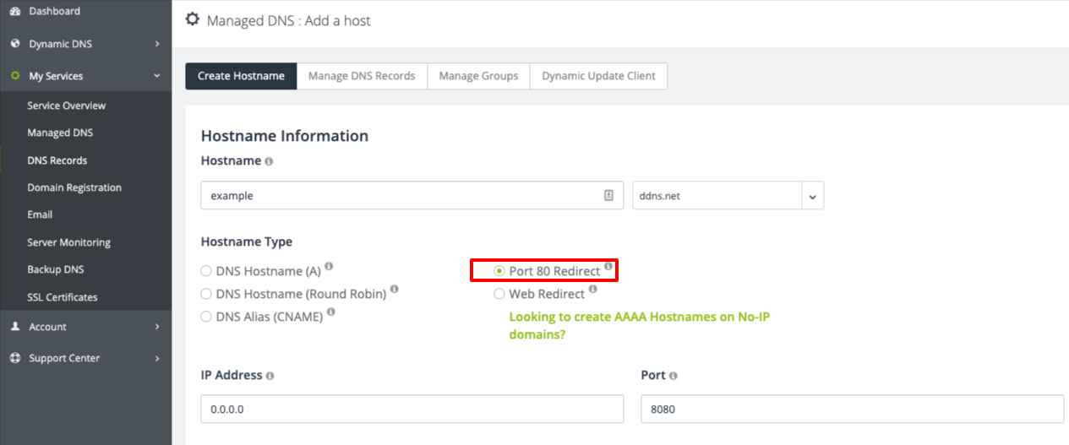Image resolution: width=1069 pixels, height=445 pixels.
Task: Click the Hostname text field with example
Action: (401, 196)
